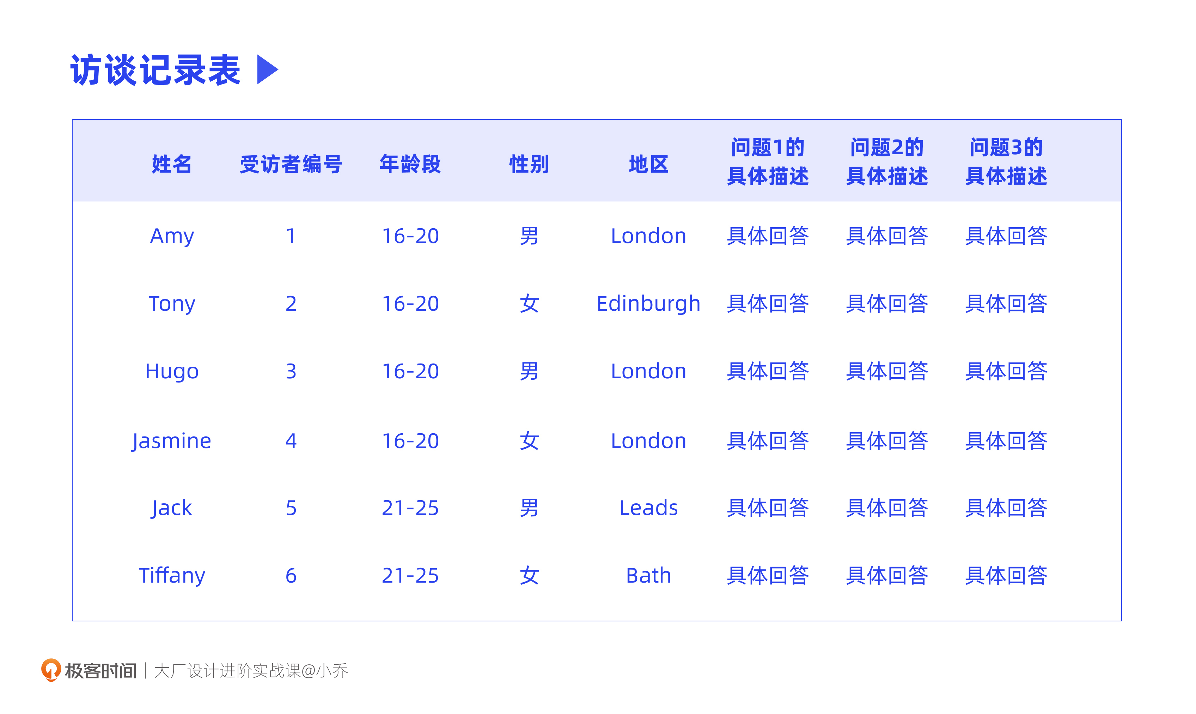
Task: Click the 地区 column header
Action: 648,164
